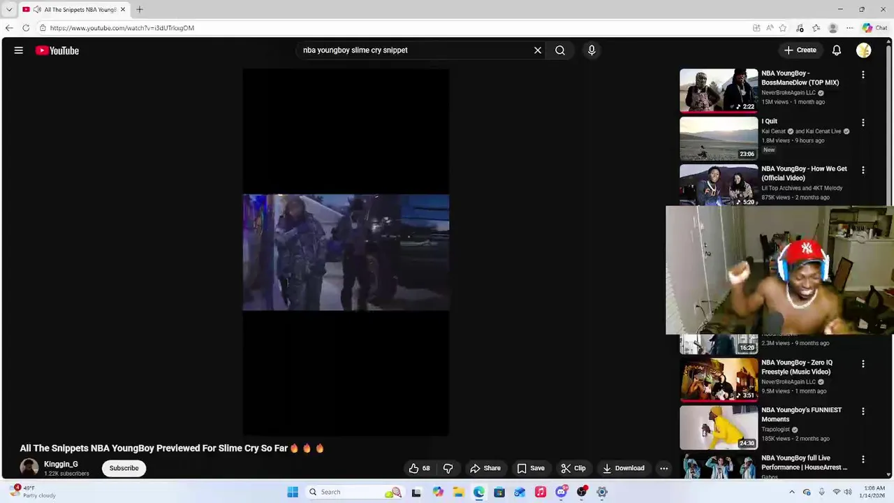Image resolution: width=894 pixels, height=503 pixels.
Task: Close the All The Snippets tab
Action: [123, 10]
